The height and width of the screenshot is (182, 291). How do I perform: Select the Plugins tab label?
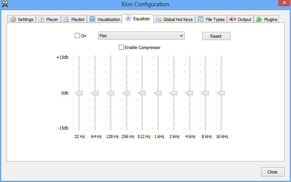[271, 19]
